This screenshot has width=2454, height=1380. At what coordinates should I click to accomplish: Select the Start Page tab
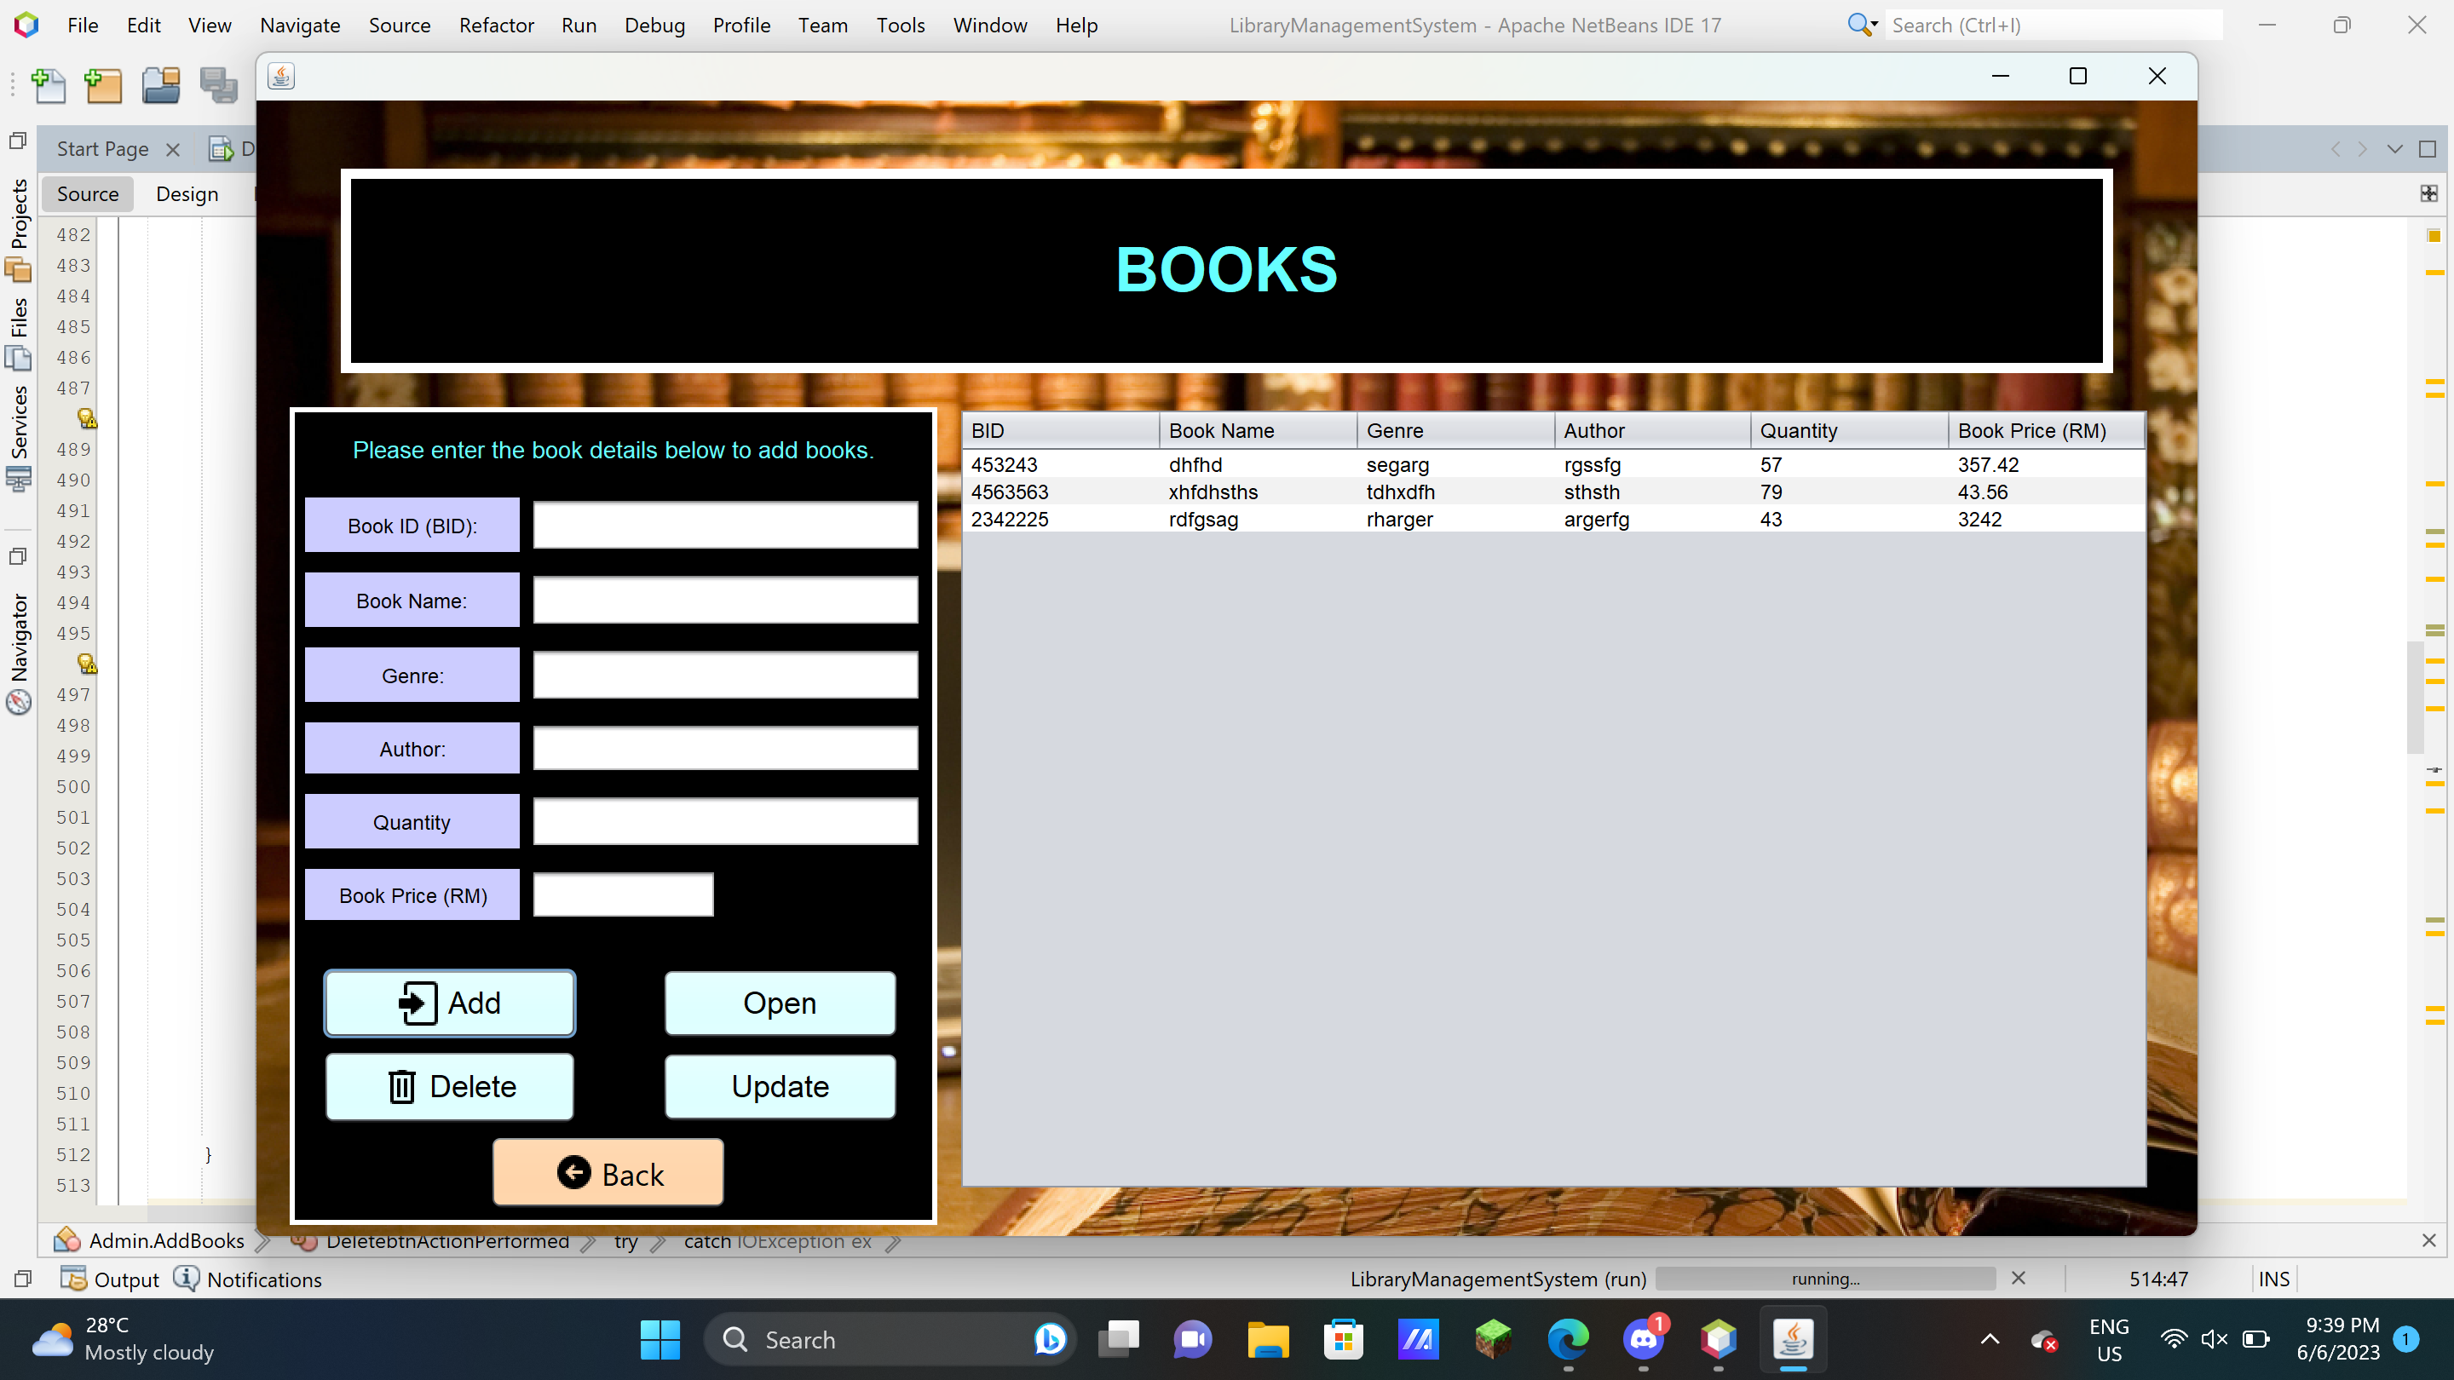[x=102, y=150]
